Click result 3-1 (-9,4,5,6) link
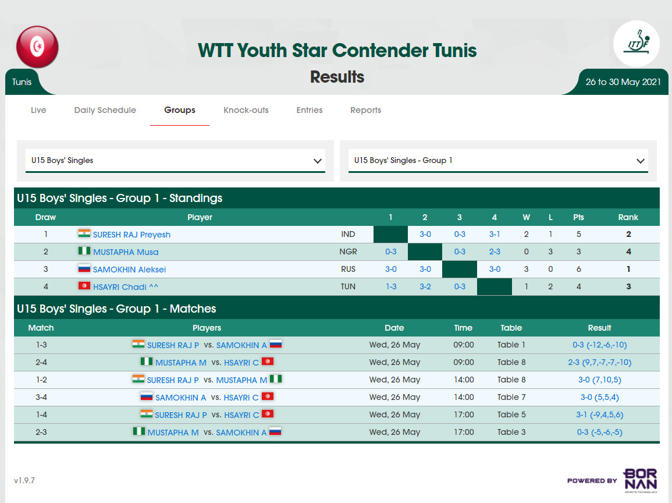 pyautogui.click(x=600, y=415)
